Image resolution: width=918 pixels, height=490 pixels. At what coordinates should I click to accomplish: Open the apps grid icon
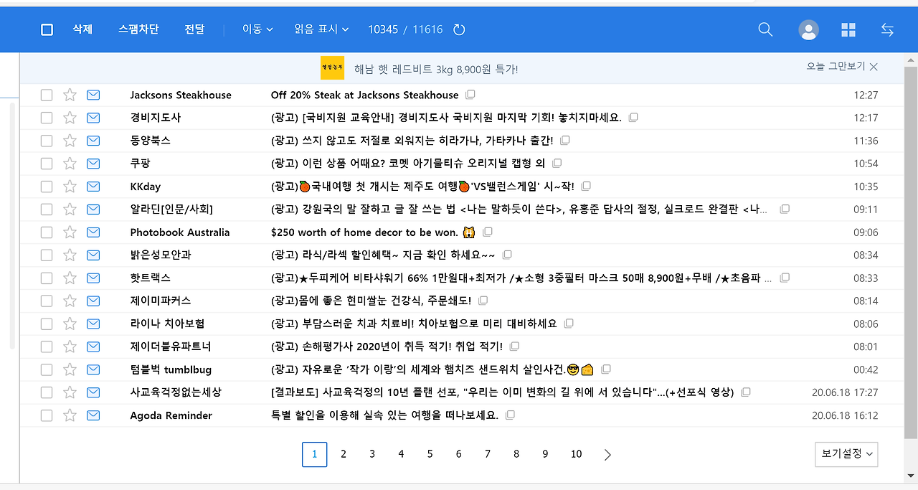pyautogui.click(x=848, y=29)
